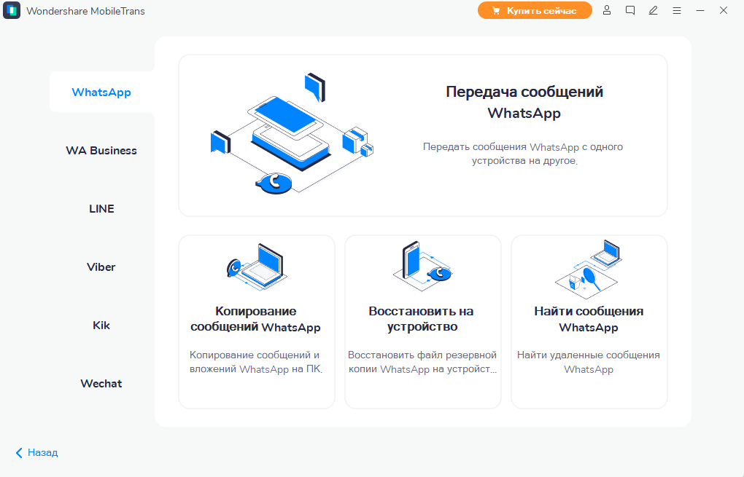Image resolution: width=744 pixels, height=477 pixels.
Task: Switch to the Viber tab
Action: click(x=101, y=267)
